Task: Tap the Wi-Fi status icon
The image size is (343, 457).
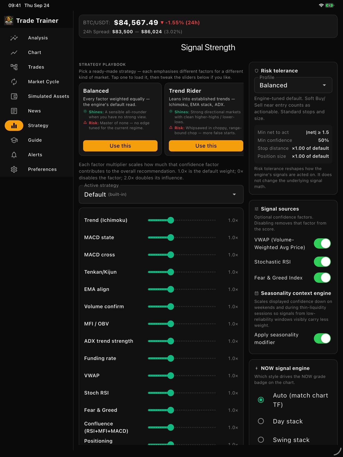Action: [x=321, y=5]
